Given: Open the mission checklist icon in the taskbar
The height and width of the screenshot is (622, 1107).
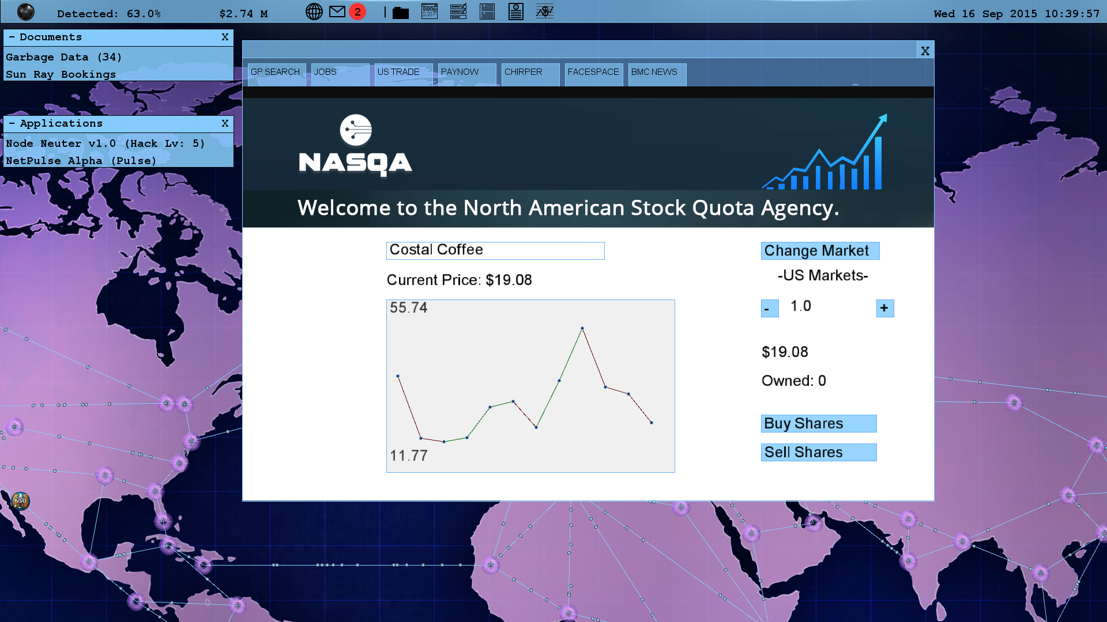Looking at the screenshot, I should click(458, 12).
